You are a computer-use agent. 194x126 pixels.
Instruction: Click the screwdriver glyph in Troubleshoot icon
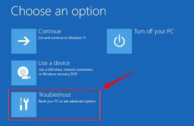click(x=21, y=104)
